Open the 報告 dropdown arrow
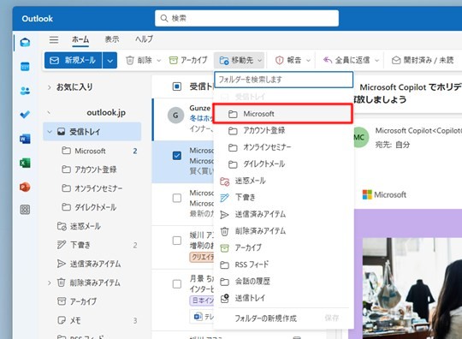Viewport: 462px width, 339px height. pos(308,61)
